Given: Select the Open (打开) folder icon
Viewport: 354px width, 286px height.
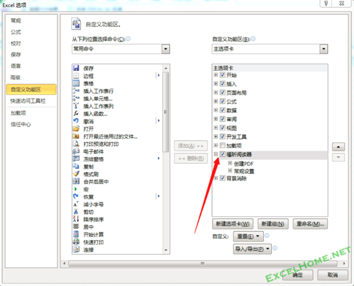Looking at the screenshot, I should click(76, 129).
